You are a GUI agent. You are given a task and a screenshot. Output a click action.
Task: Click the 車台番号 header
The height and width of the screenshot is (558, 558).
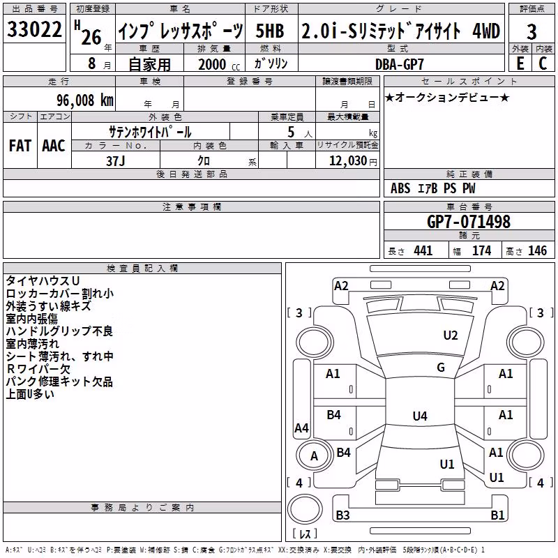click(x=469, y=206)
